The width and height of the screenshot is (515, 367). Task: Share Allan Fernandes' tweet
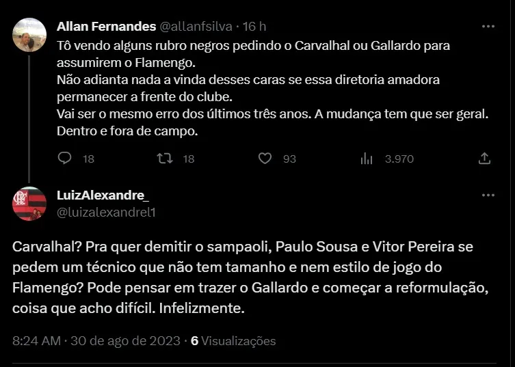click(484, 159)
